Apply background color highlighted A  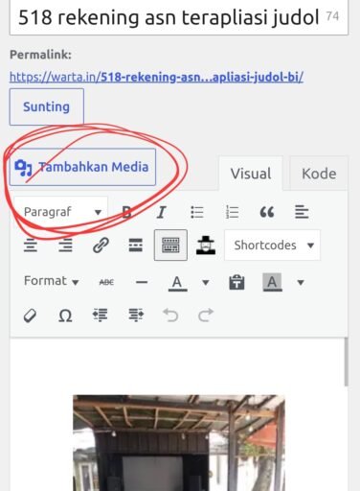click(272, 282)
